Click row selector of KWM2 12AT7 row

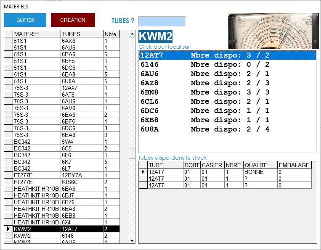point(8,229)
